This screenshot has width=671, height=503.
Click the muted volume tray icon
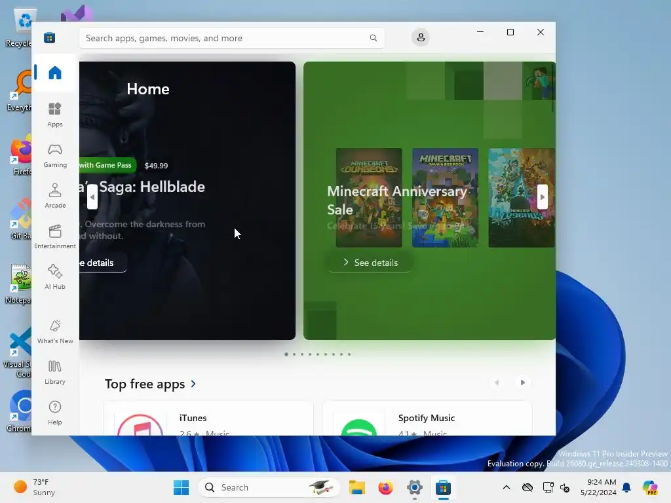tap(565, 487)
